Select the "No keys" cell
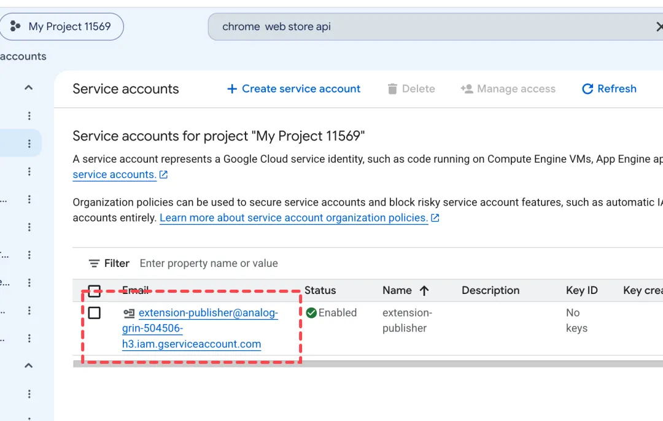 click(x=576, y=320)
